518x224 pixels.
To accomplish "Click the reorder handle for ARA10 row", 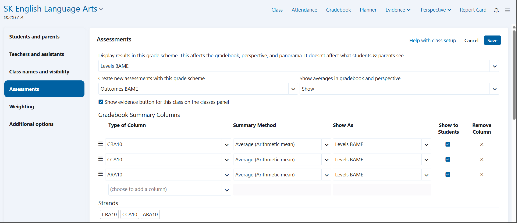I will (x=101, y=174).
